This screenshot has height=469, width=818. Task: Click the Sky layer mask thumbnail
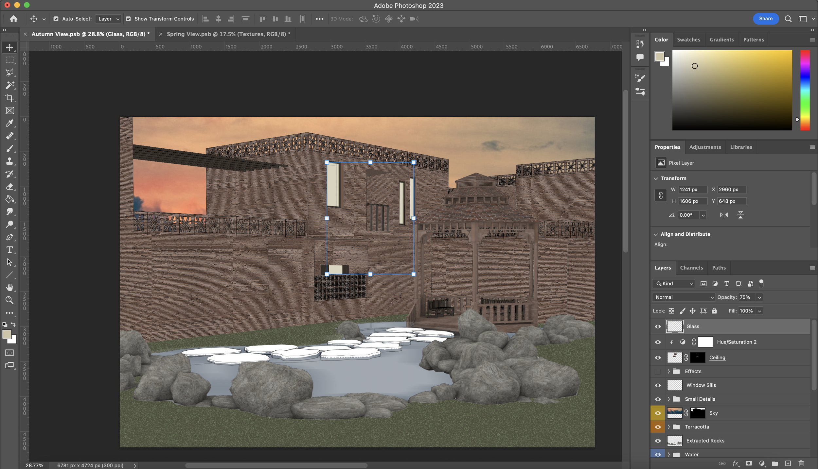(x=697, y=413)
